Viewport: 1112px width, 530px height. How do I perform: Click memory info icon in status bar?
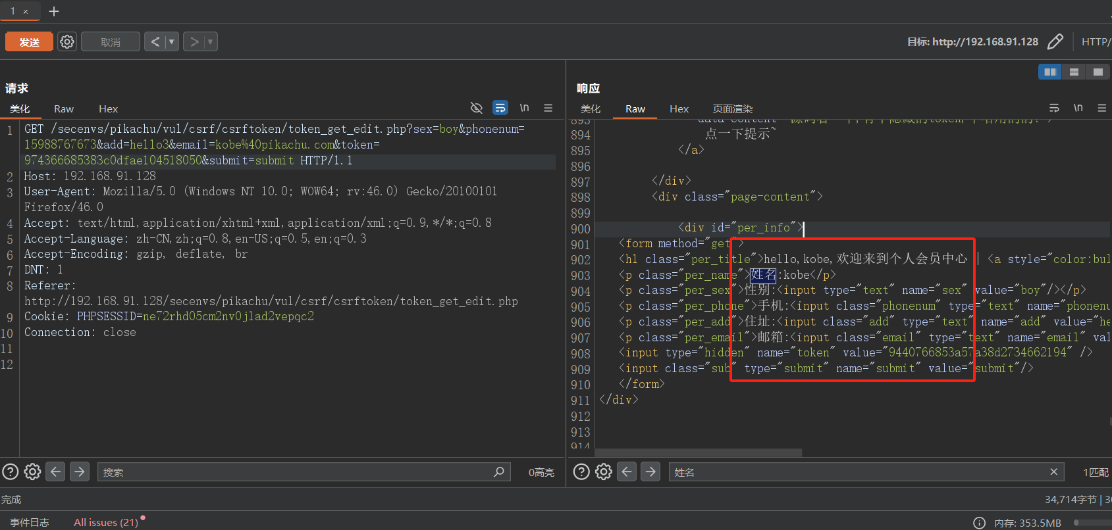click(979, 523)
